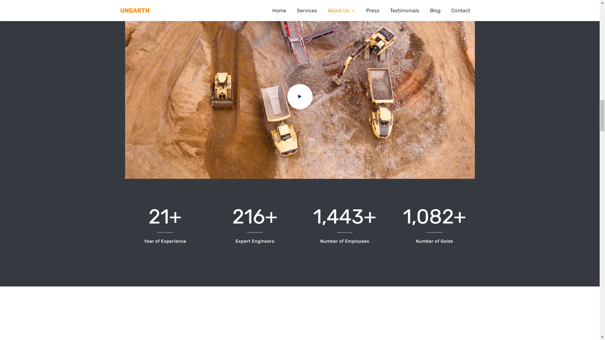Image resolution: width=605 pixels, height=340 pixels.
Task: Open the Home menu item
Action: (279, 11)
